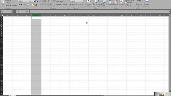The height and width of the screenshot is (96, 171).
Task: Expand the formula bar
Action: (x=169, y=11)
